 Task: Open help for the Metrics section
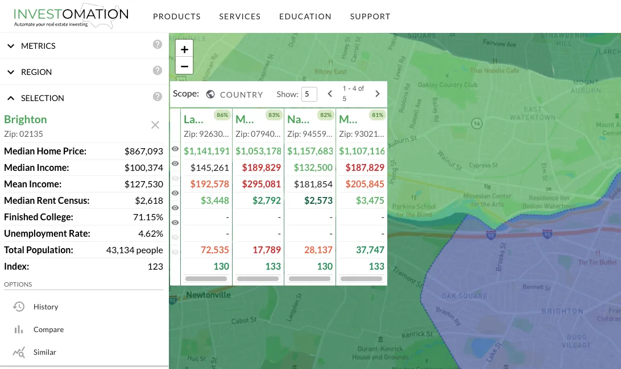(x=158, y=45)
